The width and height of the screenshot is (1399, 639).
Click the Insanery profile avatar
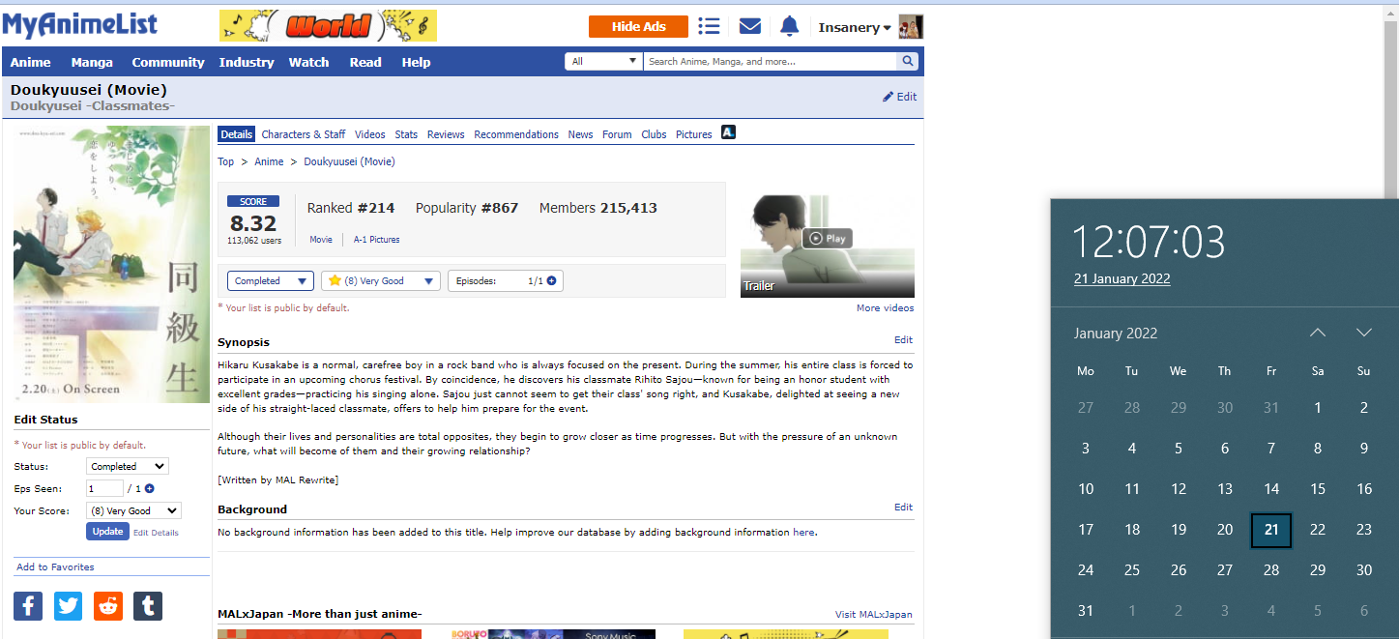click(911, 27)
